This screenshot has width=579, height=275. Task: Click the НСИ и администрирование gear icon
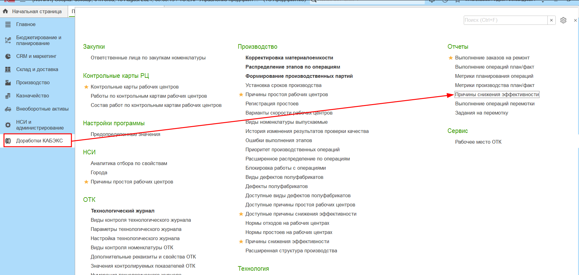pyautogui.click(x=8, y=125)
